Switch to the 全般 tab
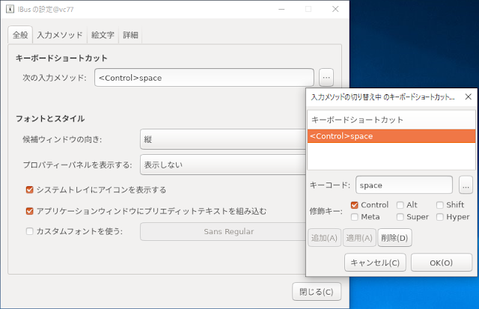The width and height of the screenshot is (479, 309). tap(20, 35)
